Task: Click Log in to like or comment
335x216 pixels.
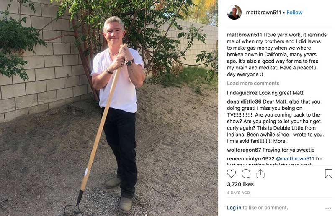Action: [234, 208]
